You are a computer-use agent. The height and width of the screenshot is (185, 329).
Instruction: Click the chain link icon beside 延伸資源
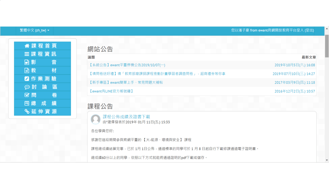pyautogui.click(x=27, y=111)
